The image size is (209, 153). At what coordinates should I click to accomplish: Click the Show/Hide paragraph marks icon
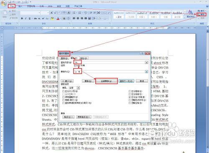[109, 13]
